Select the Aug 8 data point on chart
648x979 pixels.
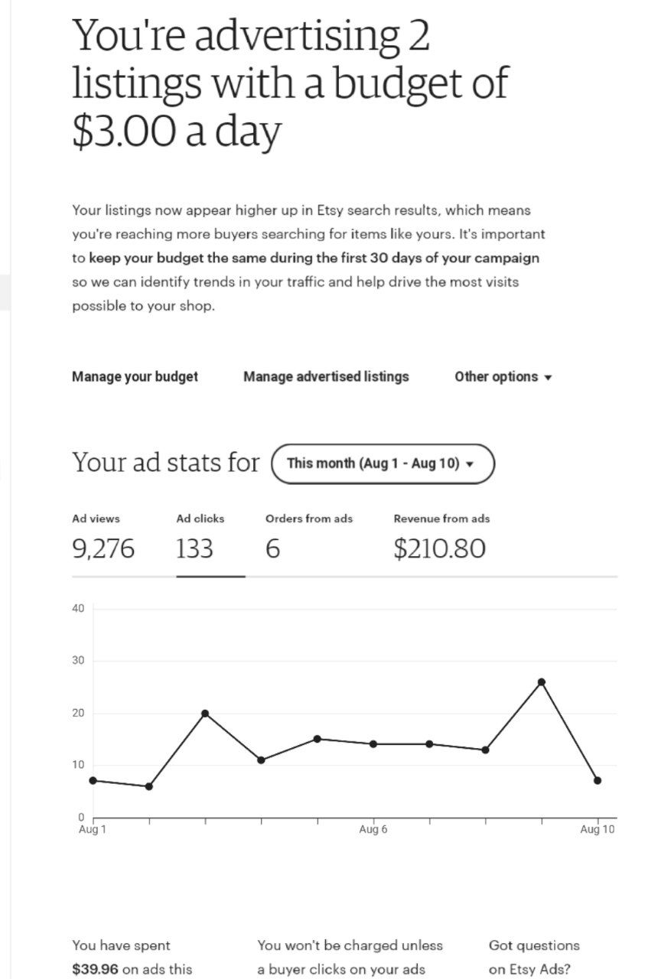pyautogui.click(x=485, y=750)
